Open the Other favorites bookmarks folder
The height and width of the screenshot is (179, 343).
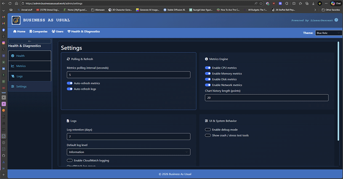[331, 10]
